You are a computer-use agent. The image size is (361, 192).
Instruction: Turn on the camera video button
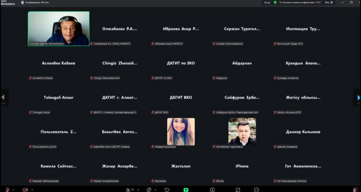pyautogui.click(x=25, y=190)
